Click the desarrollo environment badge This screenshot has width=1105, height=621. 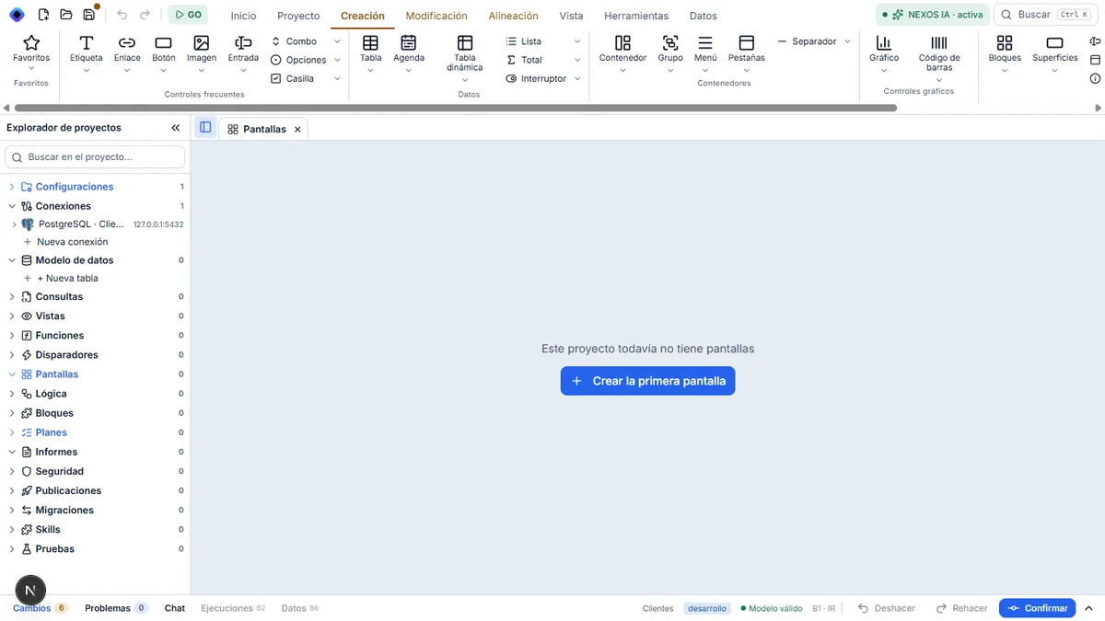coord(707,608)
